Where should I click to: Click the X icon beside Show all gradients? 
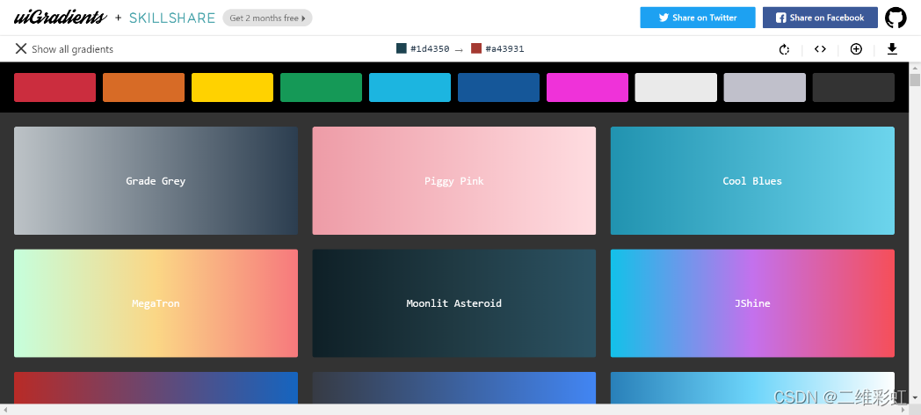(x=20, y=48)
